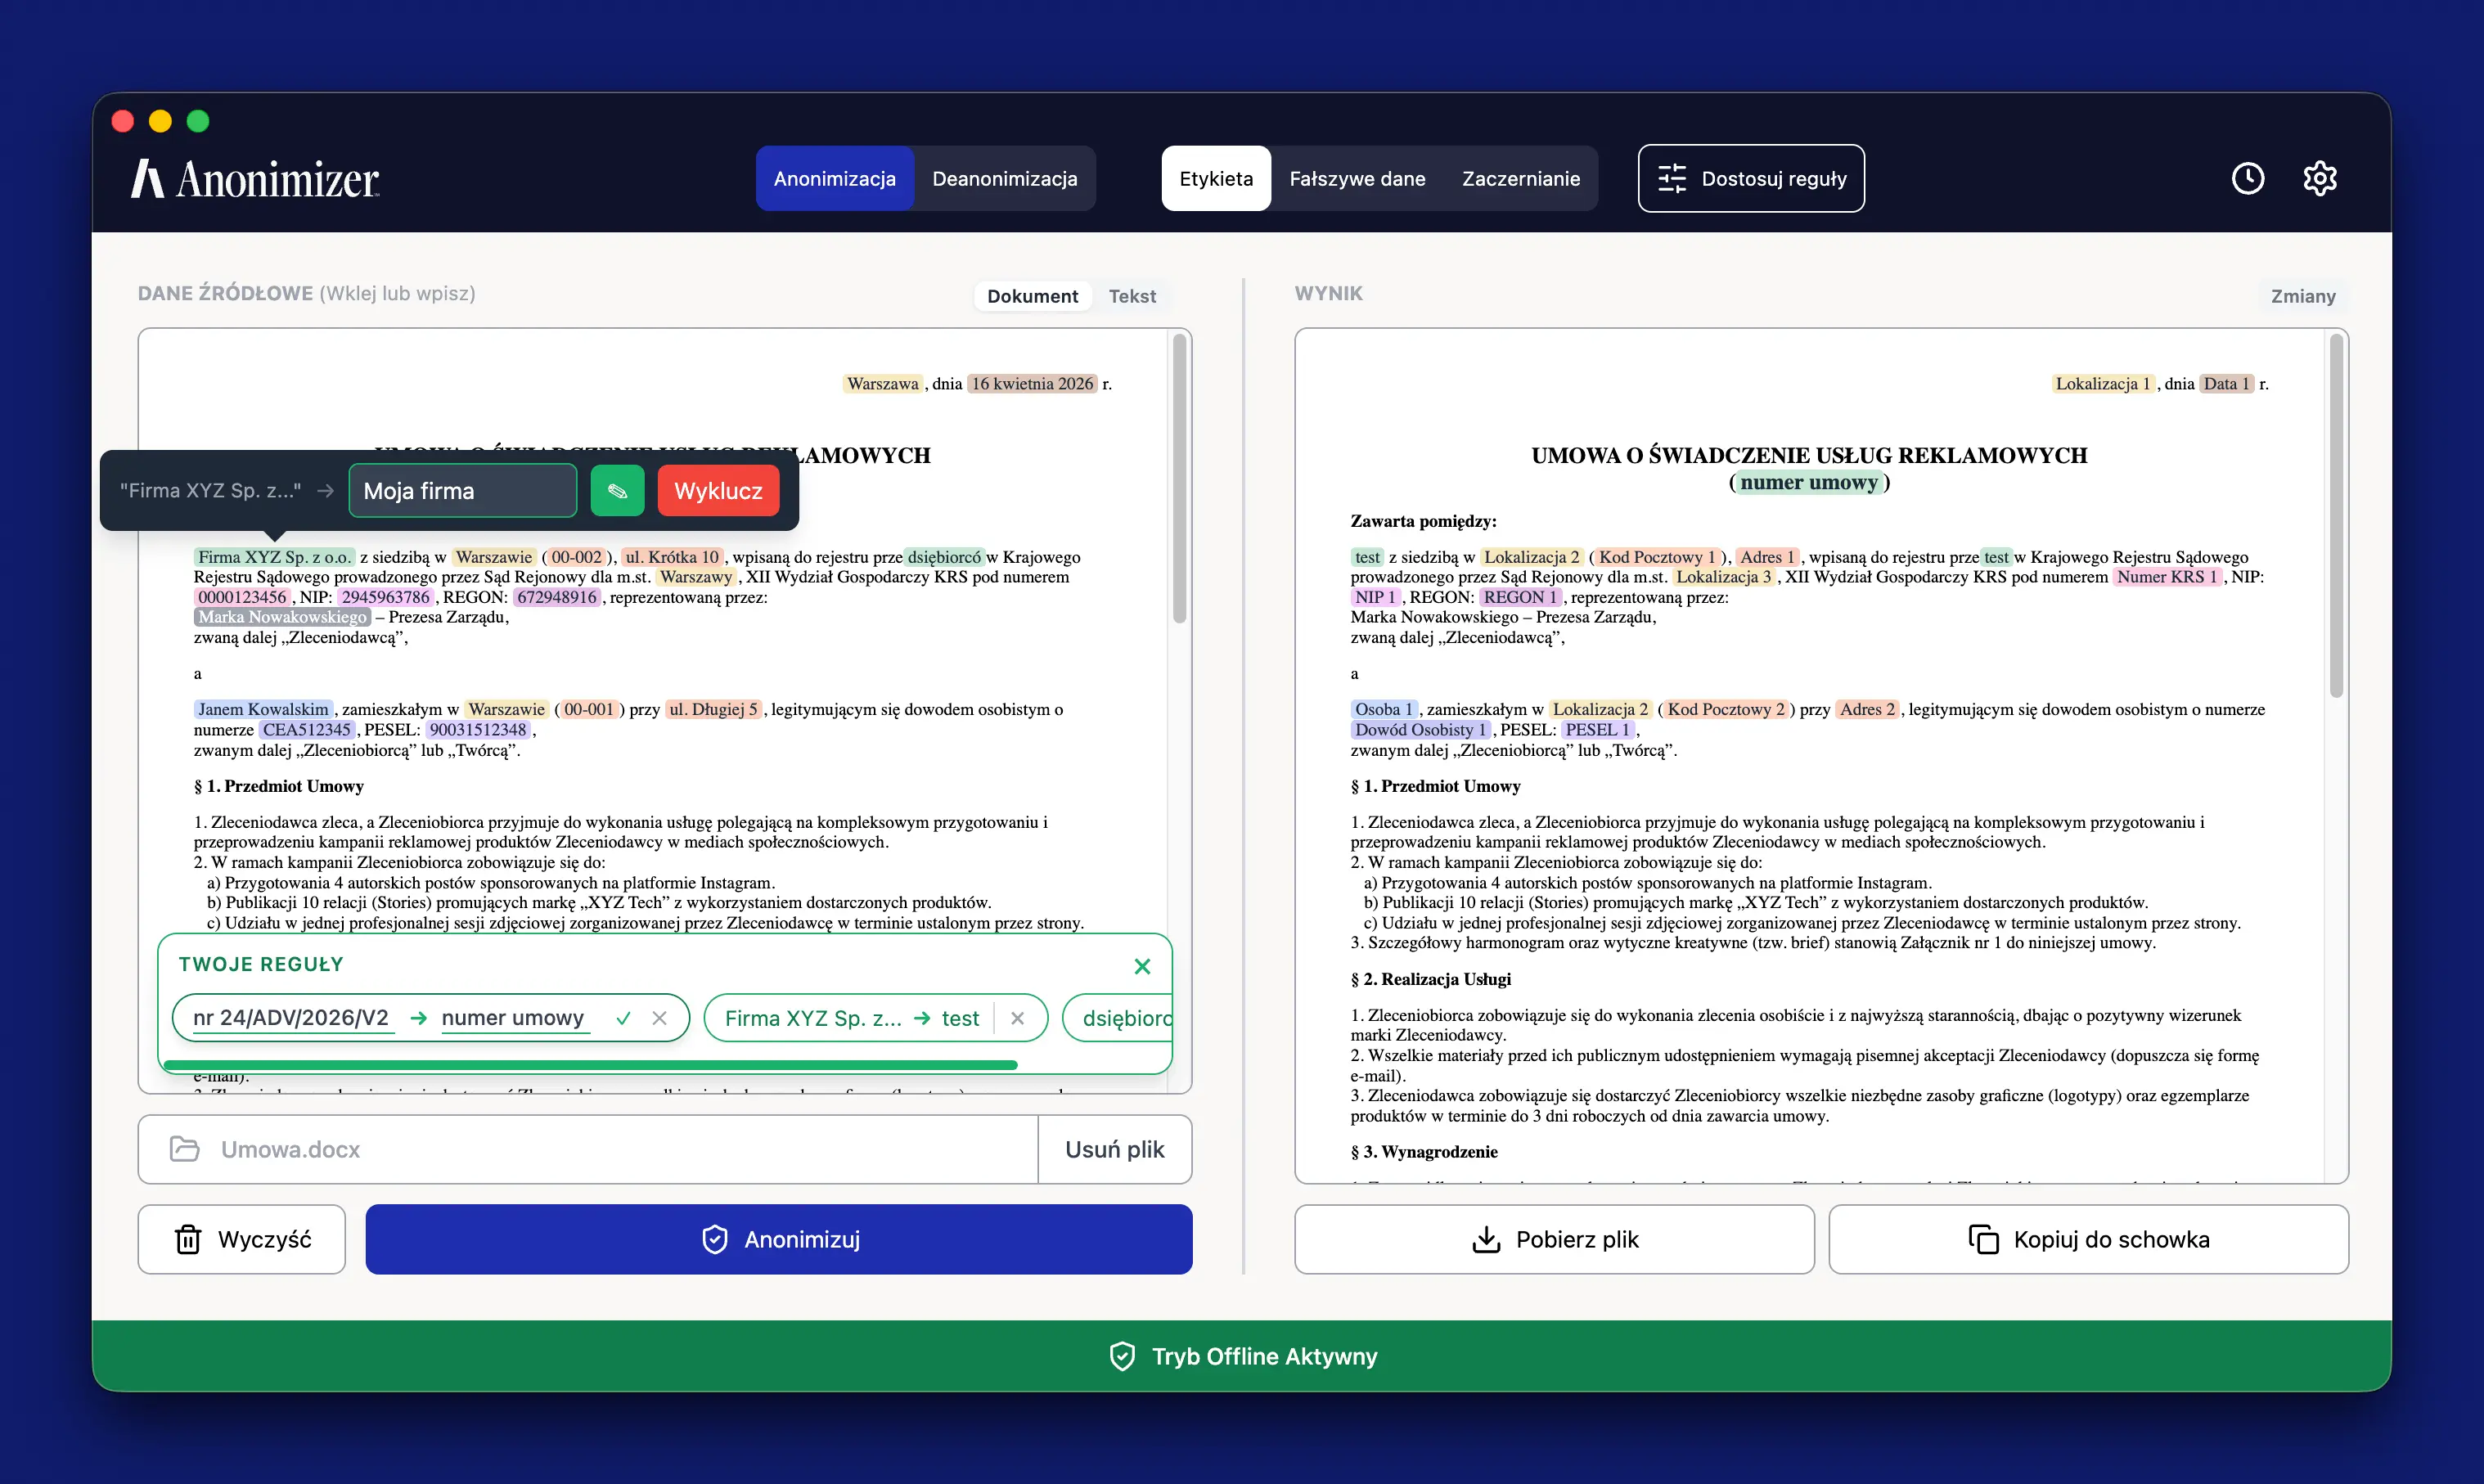Viewport: 2484px width, 1484px height.
Task: Select the Etykieta method
Action: pyautogui.click(x=1215, y=179)
